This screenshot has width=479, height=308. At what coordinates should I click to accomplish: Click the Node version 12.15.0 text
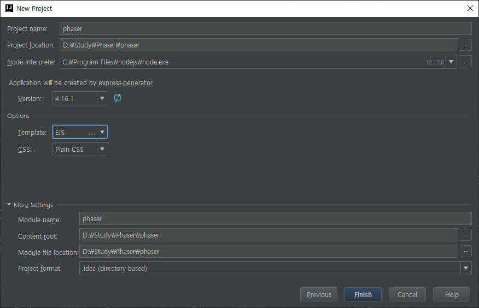pyautogui.click(x=434, y=62)
